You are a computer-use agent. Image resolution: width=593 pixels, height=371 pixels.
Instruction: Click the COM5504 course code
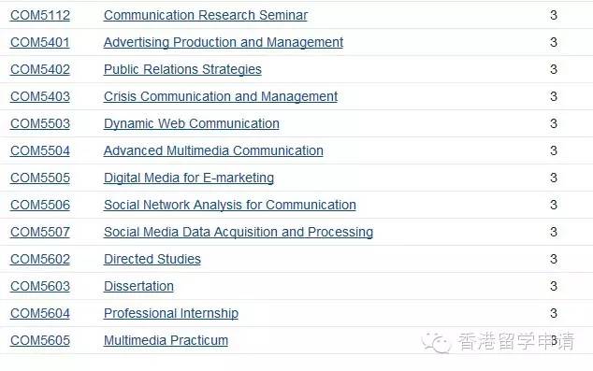pyautogui.click(x=40, y=151)
